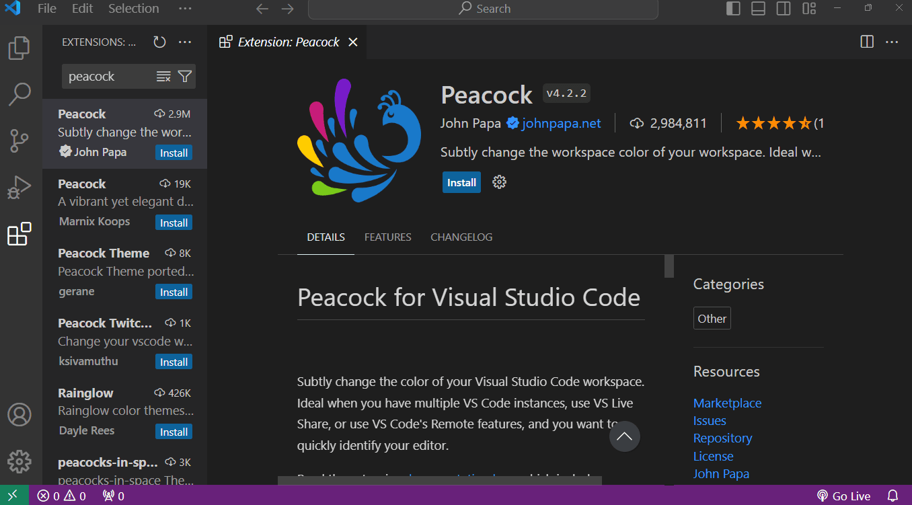
Task: Refresh the extensions list
Action: click(x=159, y=41)
